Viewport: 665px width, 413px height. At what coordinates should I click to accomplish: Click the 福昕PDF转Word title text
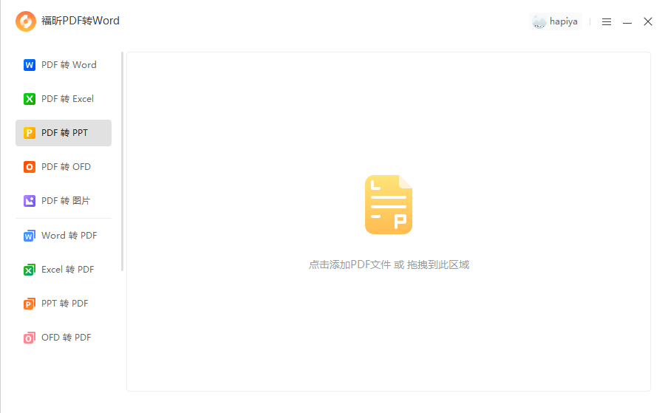[x=80, y=21]
